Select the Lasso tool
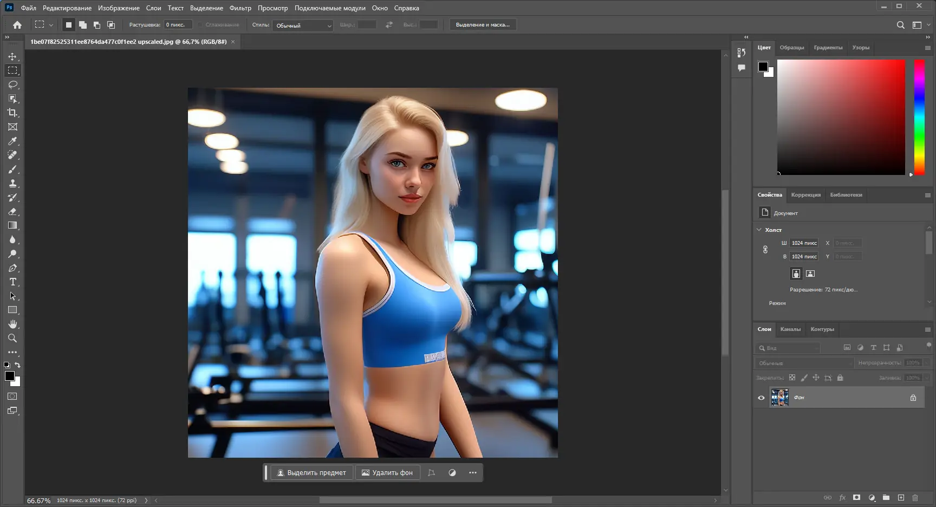 click(12, 84)
